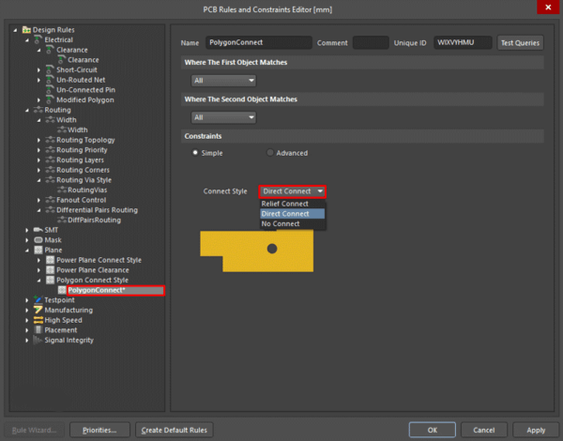Click the yellow polygon connection preview
The width and height of the screenshot is (563, 441).
(257, 251)
